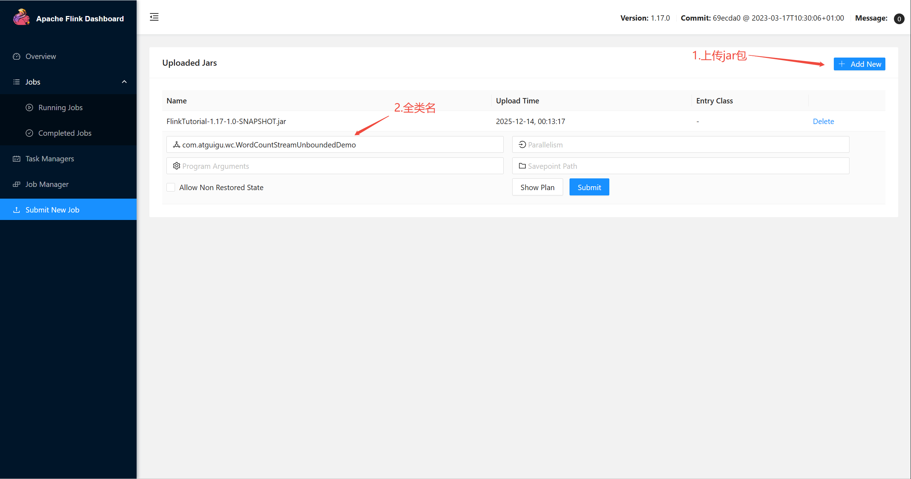Click the Overview dashboard icon
This screenshot has height=479, width=911.
(16, 56)
